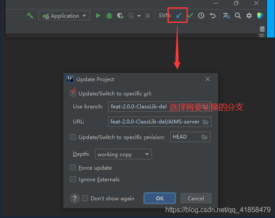Enable Update/Switch to specific revision checkbox
This screenshot has height=218, width=275.
coord(73,137)
